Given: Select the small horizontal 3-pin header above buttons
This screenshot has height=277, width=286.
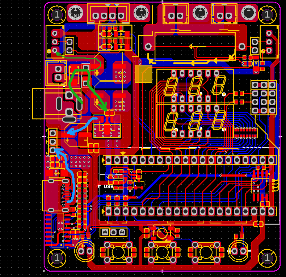Looking at the screenshot, I should 113,232.
